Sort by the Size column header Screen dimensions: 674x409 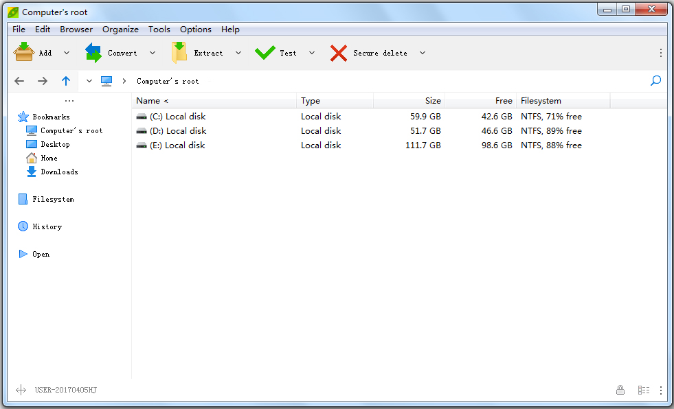409,101
